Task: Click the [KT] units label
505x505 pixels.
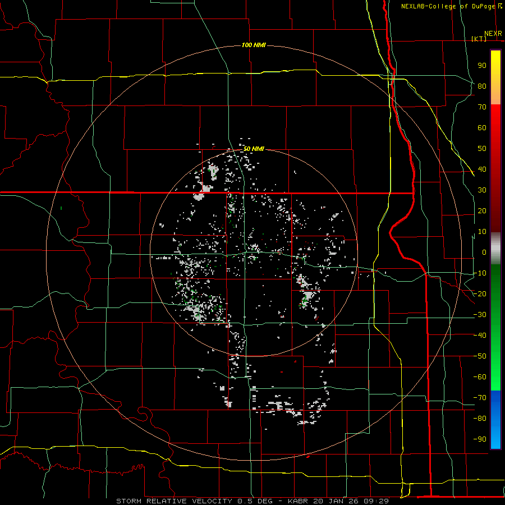Action: click(x=479, y=39)
